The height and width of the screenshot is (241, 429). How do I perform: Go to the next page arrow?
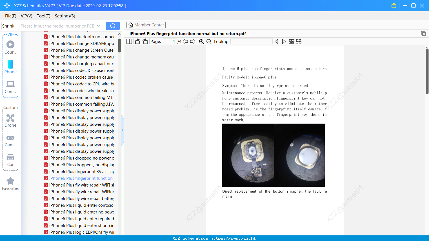point(193,42)
